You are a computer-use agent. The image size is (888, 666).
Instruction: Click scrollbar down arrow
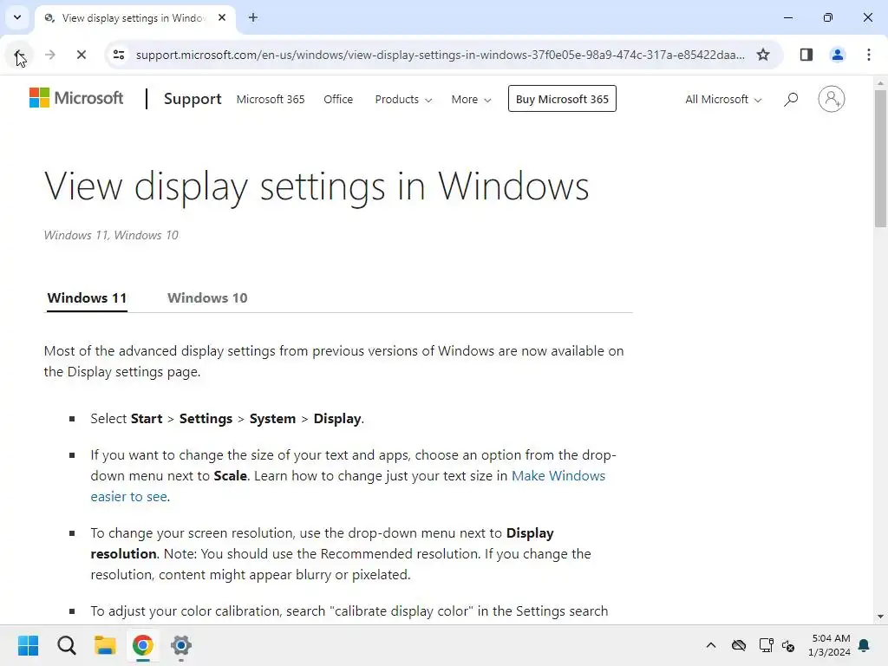[879, 617]
